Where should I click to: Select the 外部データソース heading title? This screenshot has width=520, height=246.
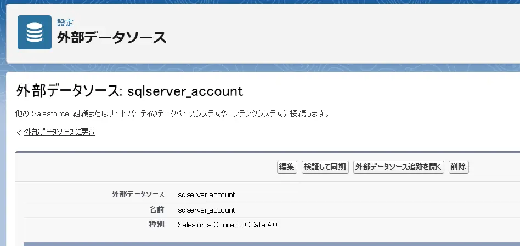(112, 38)
